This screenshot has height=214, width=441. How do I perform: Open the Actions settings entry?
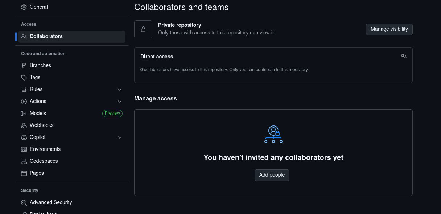[x=38, y=101]
